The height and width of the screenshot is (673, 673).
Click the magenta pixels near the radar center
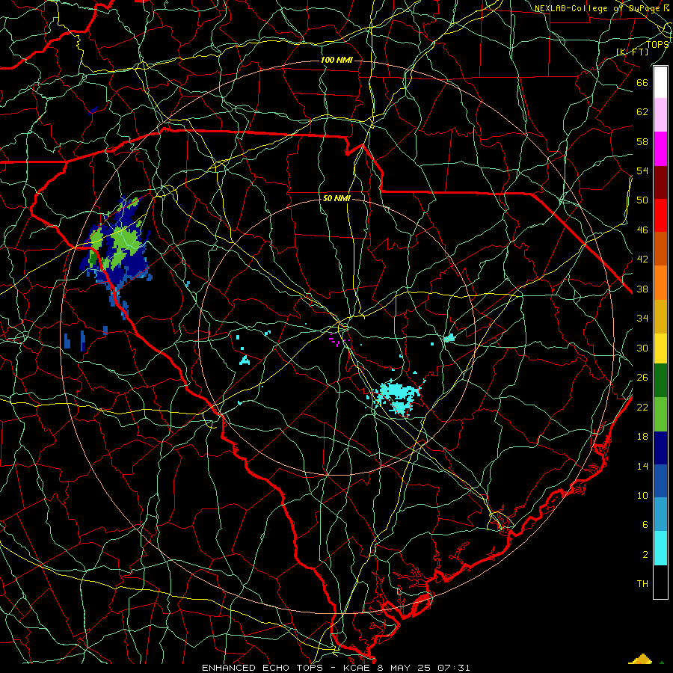click(339, 339)
